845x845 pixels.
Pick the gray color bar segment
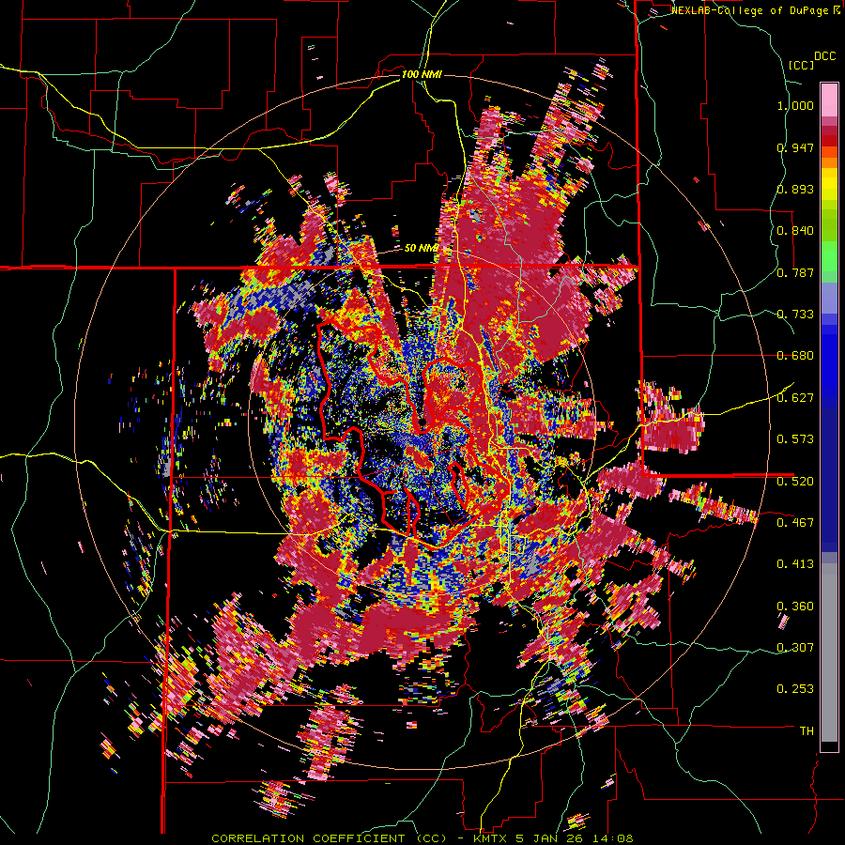[829, 653]
